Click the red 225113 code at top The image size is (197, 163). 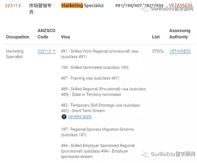point(13,6)
